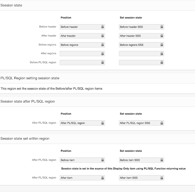This screenshot has height=192, width=195.
Task: Click lock icon in Before regions position field
Action: click(102, 45)
